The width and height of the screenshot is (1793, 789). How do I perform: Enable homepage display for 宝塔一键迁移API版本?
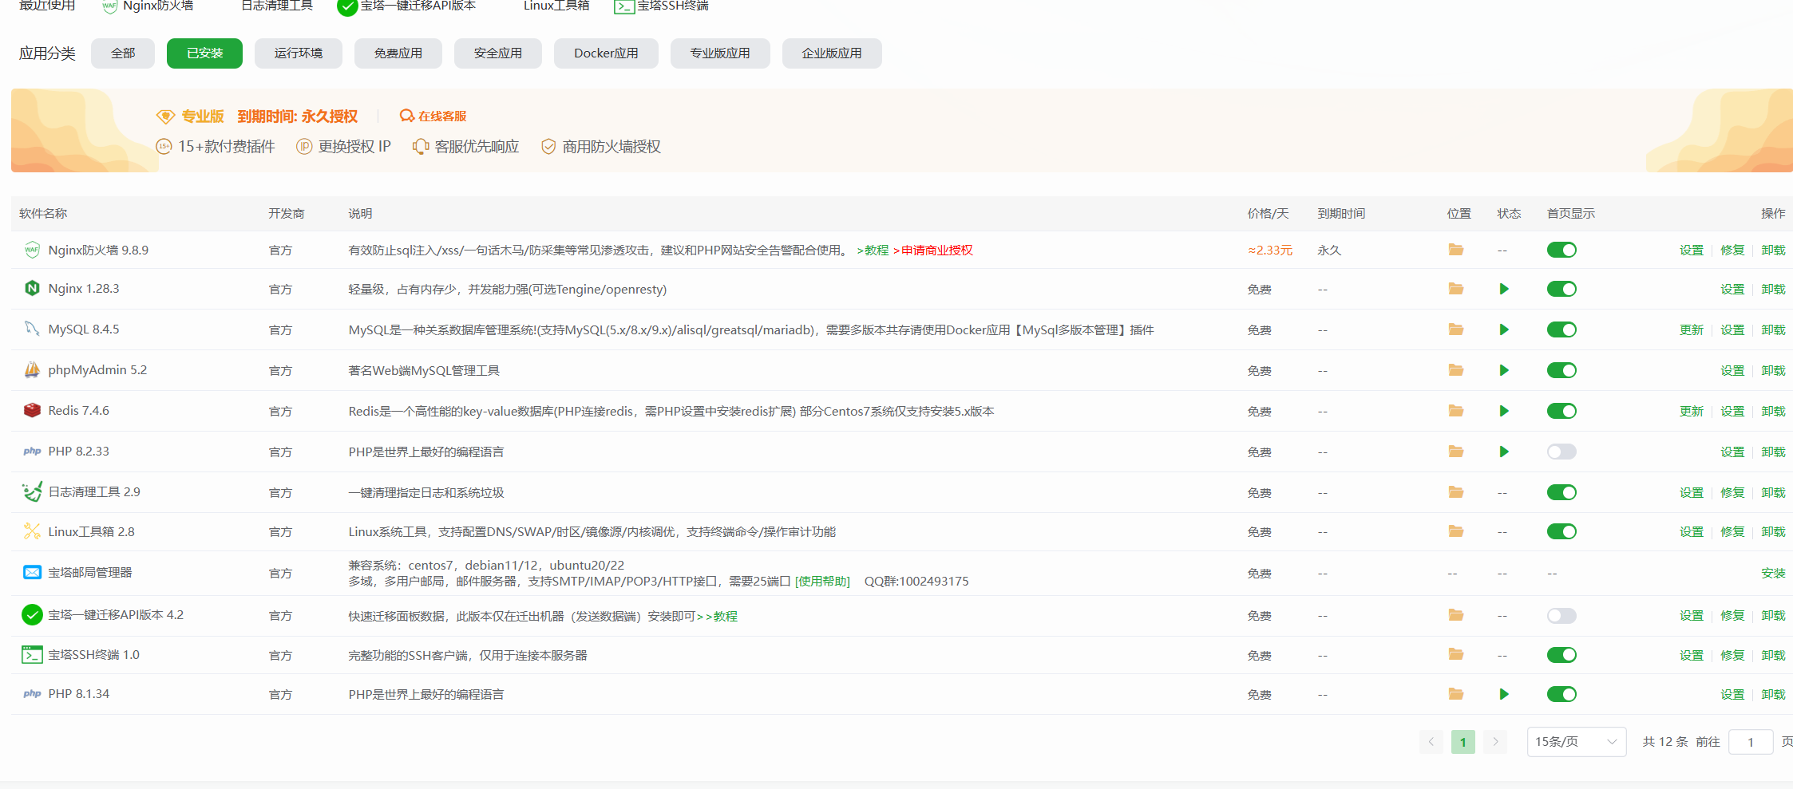click(x=1561, y=615)
